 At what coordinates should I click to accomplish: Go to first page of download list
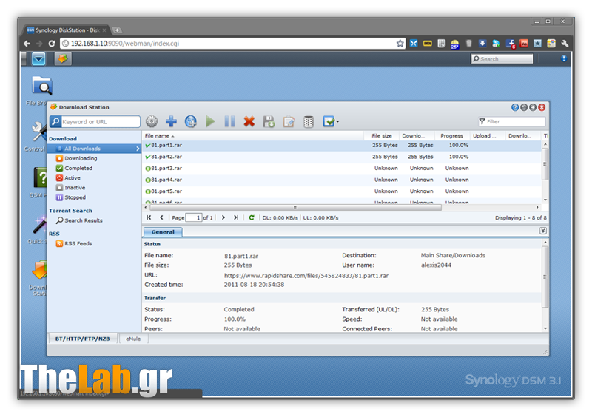tap(149, 218)
